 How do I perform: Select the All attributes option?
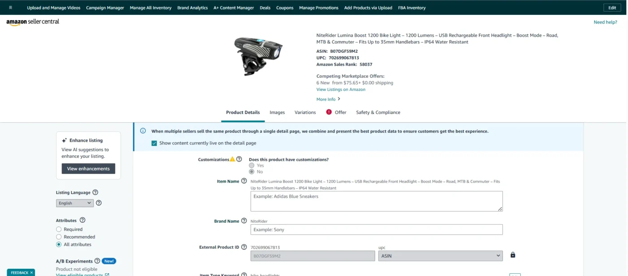pyautogui.click(x=59, y=244)
